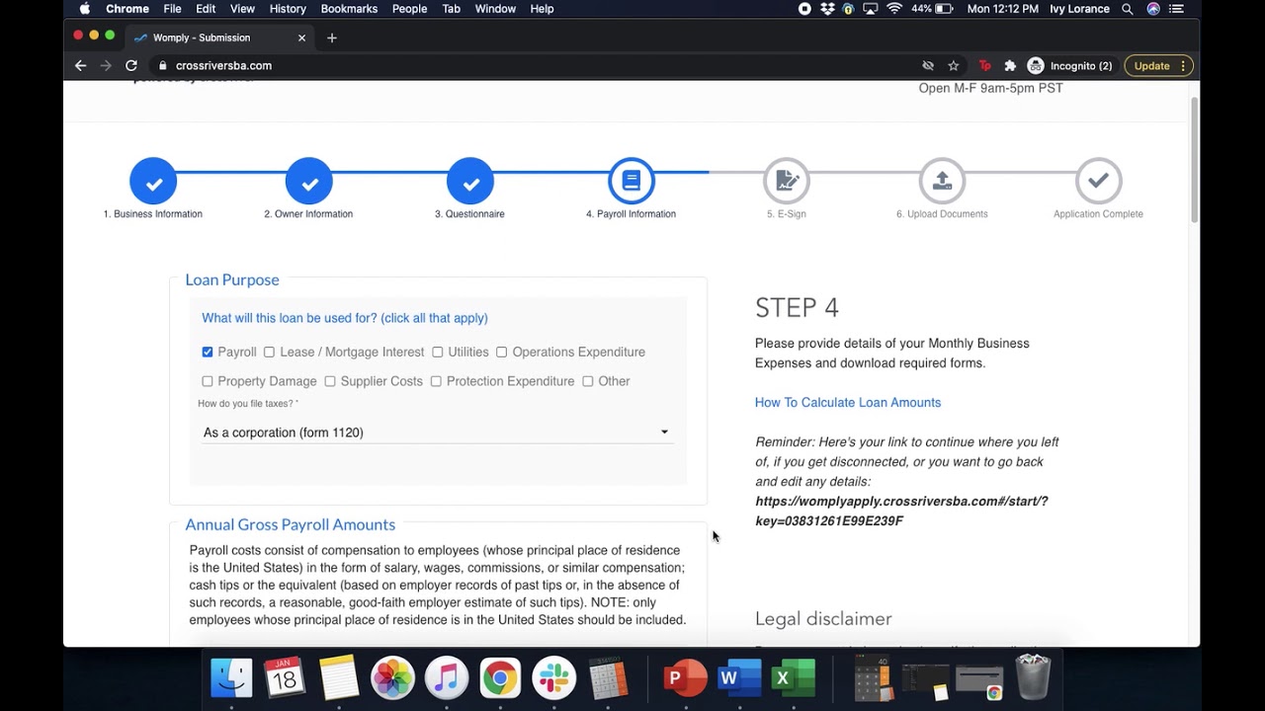Click the Siri icon in the menu bar

1153,9
